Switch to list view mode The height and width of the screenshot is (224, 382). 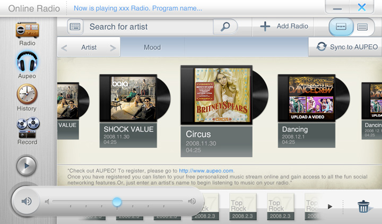[x=362, y=27]
